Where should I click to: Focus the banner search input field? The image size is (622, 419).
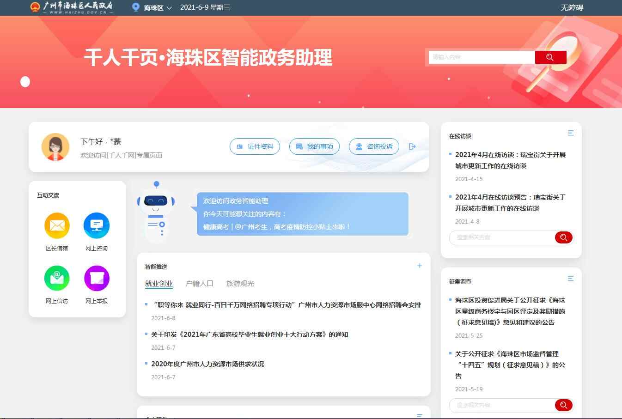point(481,57)
